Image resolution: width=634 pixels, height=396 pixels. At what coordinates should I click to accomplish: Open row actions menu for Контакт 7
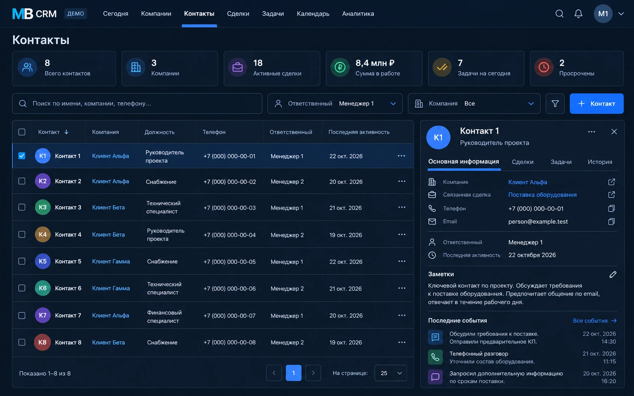tap(402, 315)
